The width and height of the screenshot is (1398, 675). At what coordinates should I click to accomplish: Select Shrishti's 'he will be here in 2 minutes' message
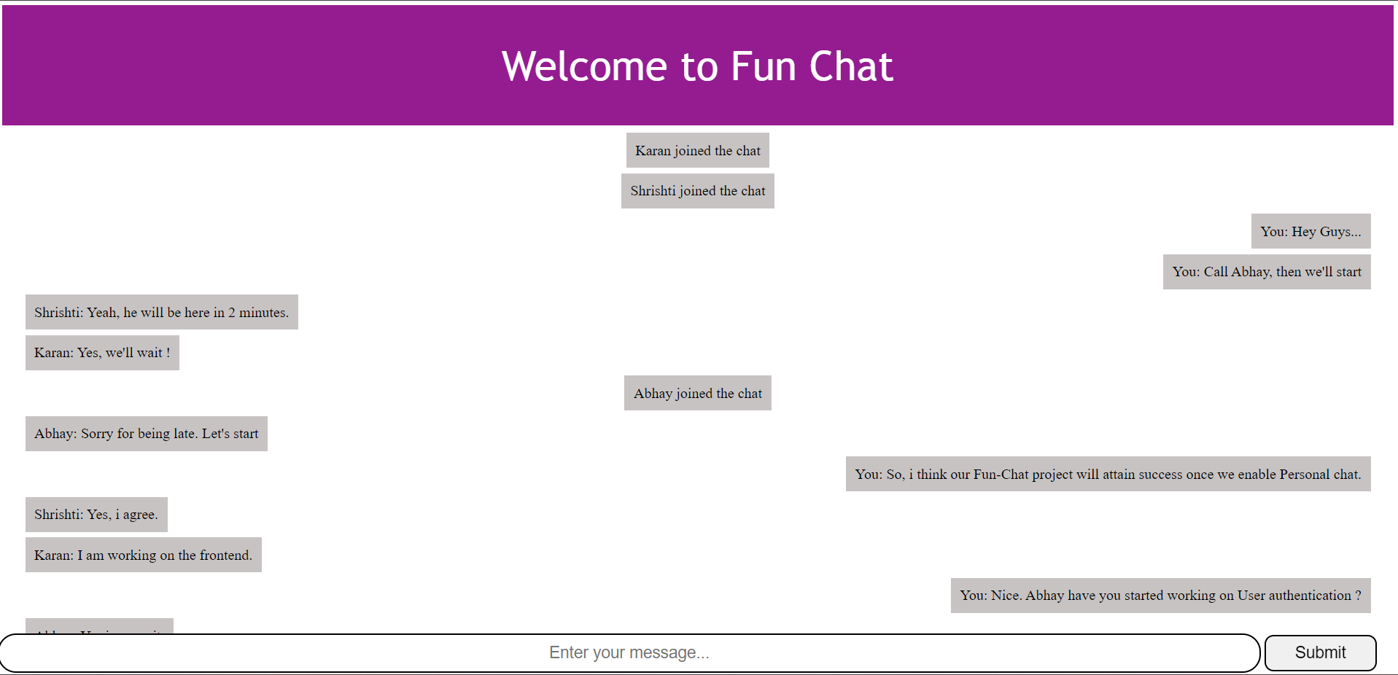click(x=160, y=312)
